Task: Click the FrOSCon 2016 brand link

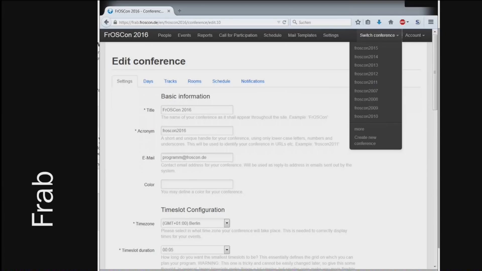Action: 126,35
